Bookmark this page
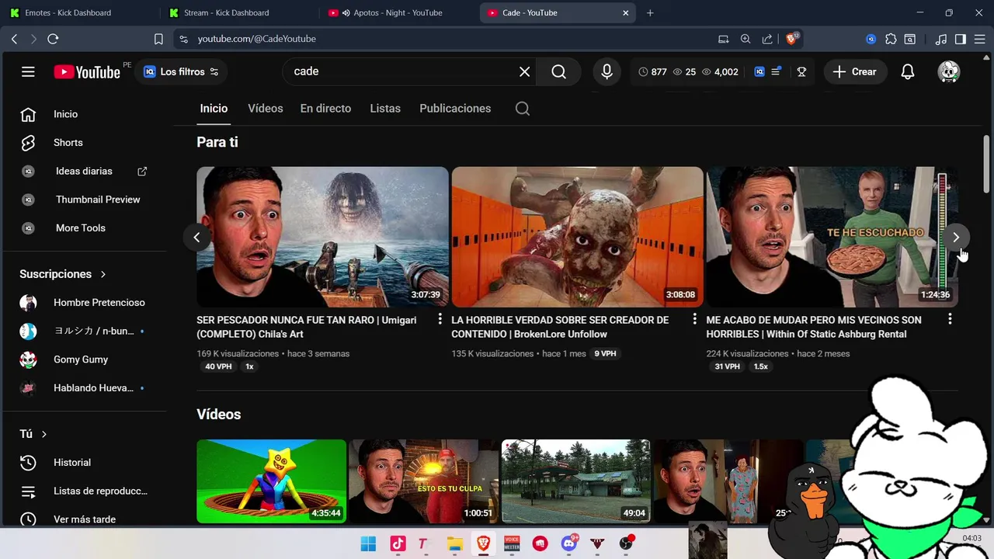994x559 pixels. click(x=158, y=39)
